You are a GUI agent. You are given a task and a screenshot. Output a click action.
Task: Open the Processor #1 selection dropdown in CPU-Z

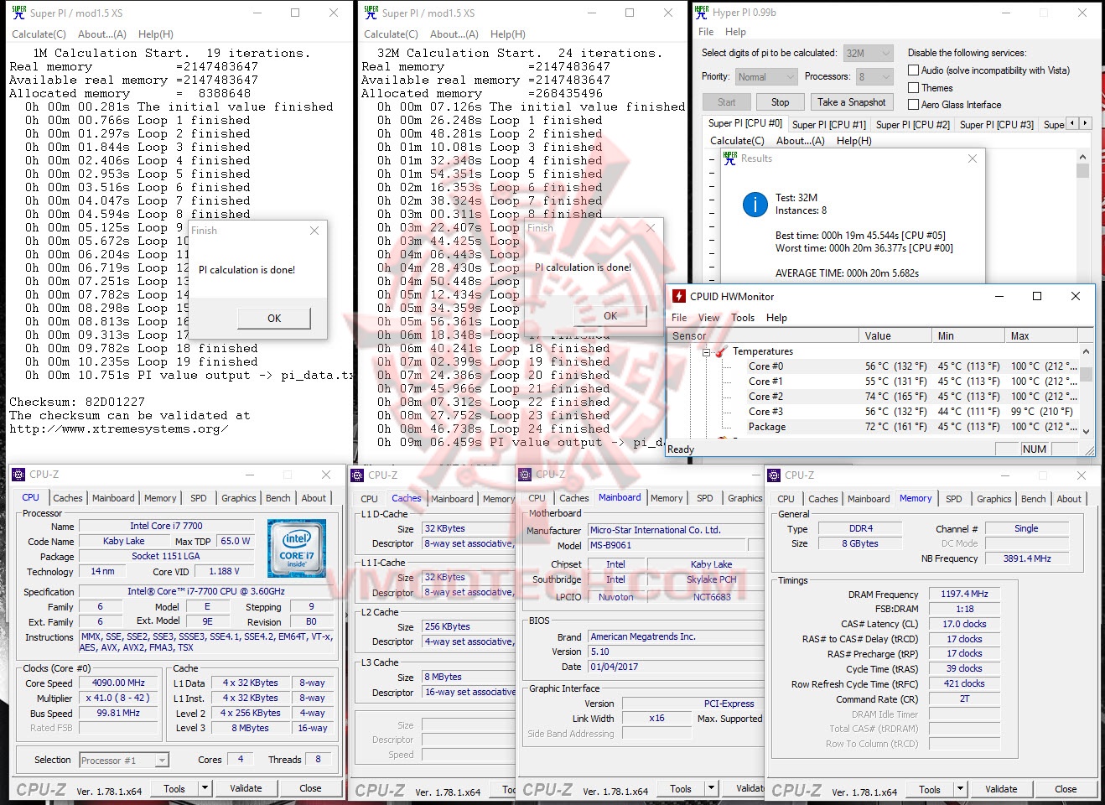pyautogui.click(x=124, y=761)
